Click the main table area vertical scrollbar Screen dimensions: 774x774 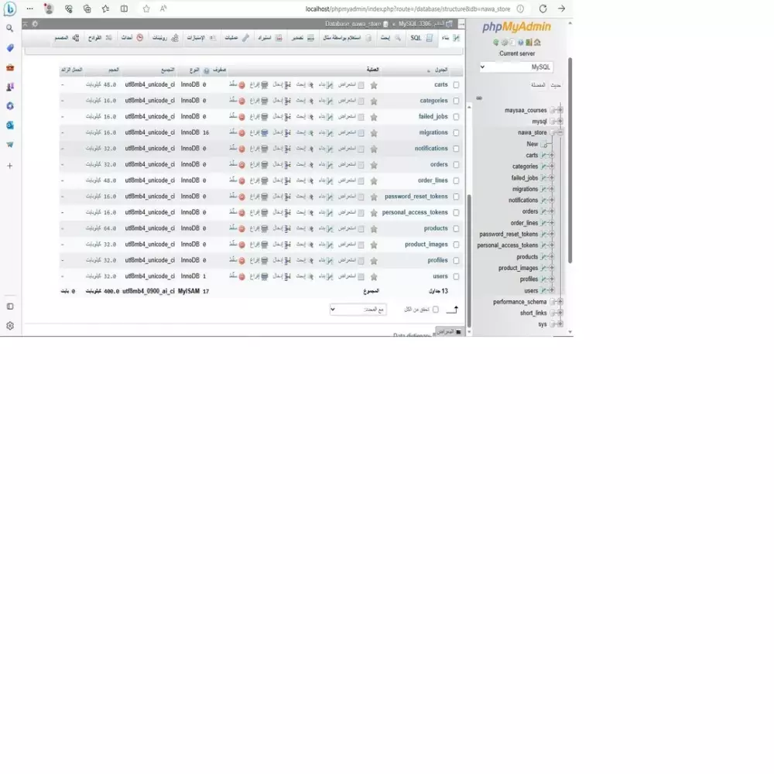click(x=469, y=260)
